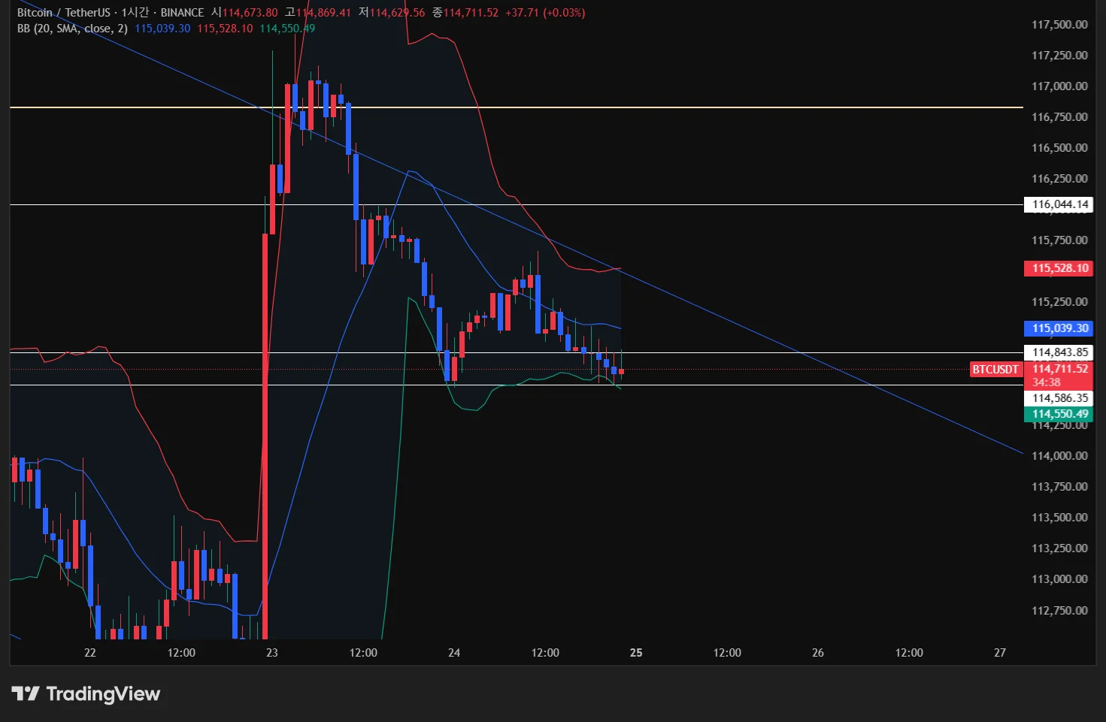This screenshot has height=722, width=1106.
Task: Click the +37.71 (+0.03%) change value
Action: pyautogui.click(x=545, y=13)
